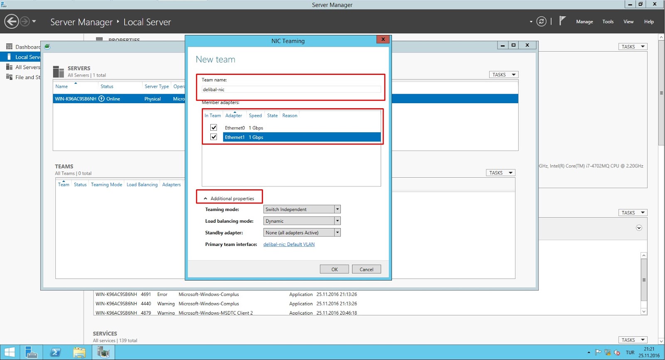665x360 pixels.
Task: Click the Team name input field
Action: click(x=291, y=89)
